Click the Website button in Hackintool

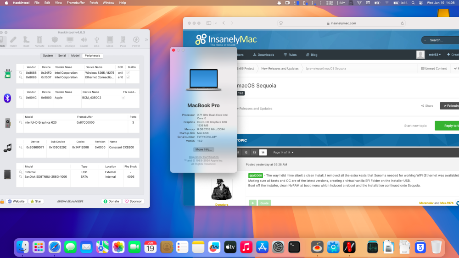(17, 201)
